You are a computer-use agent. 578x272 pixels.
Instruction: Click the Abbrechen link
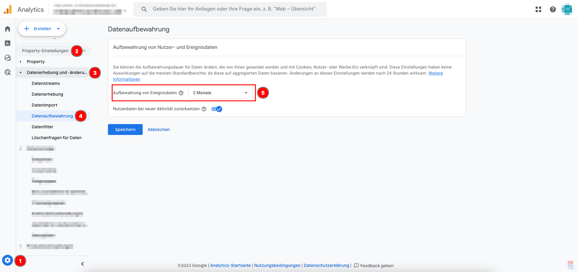point(158,130)
